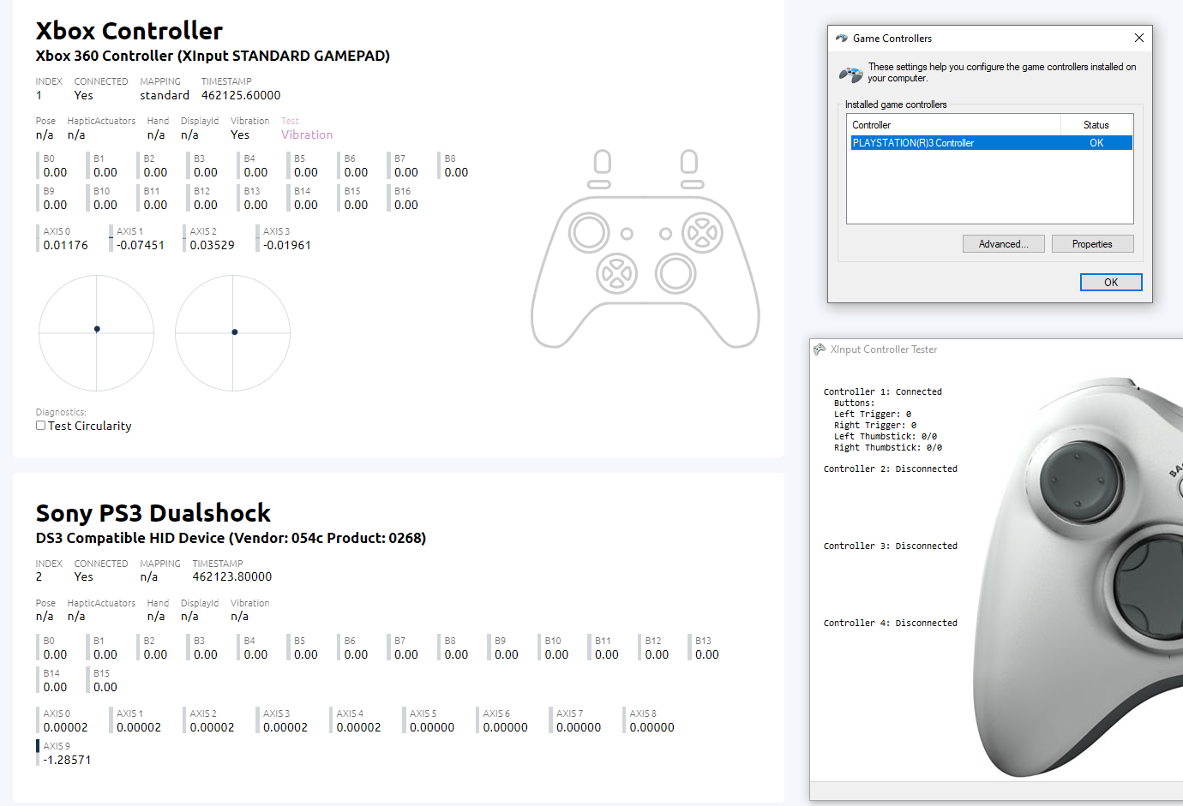
Task: Click the left stick circularity plot
Action: point(97,333)
